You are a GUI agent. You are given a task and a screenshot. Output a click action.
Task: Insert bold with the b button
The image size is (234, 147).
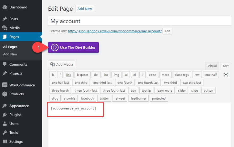click(x=53, y=75)
